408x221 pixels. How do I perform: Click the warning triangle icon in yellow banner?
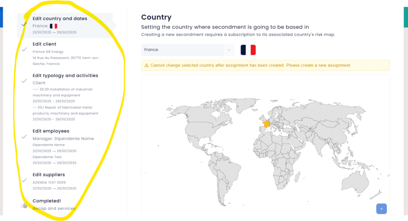pyautogui.click(x=147, y=65)
